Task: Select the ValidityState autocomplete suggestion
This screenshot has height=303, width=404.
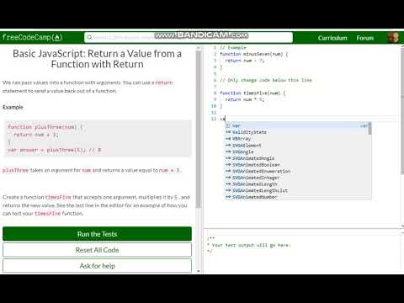Action: (297, 132)
